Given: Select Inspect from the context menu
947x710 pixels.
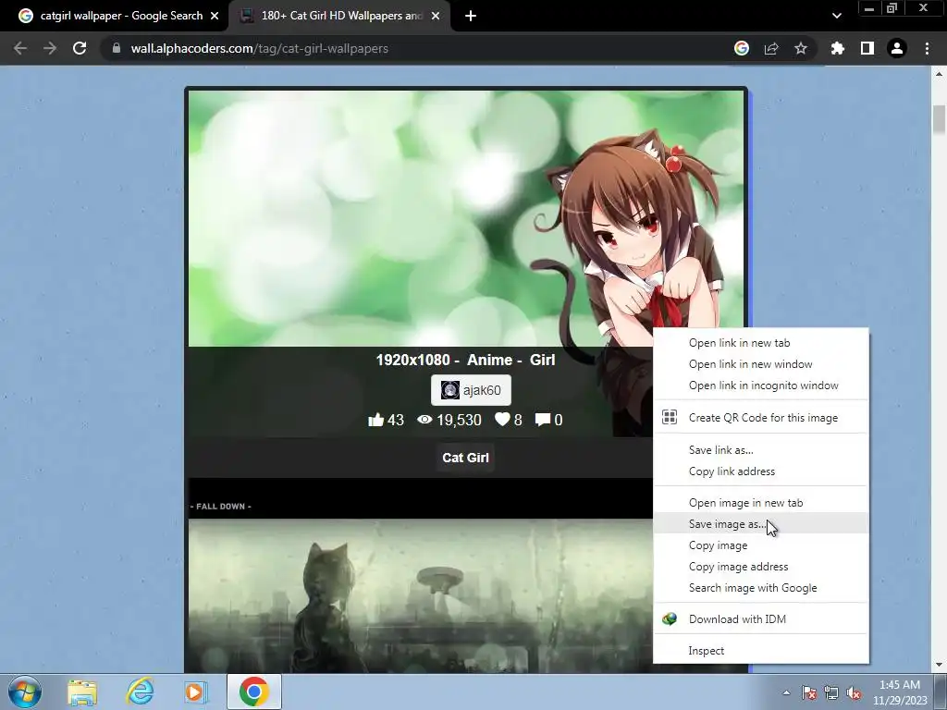Looking at the screenshot, I should point(761,650).
